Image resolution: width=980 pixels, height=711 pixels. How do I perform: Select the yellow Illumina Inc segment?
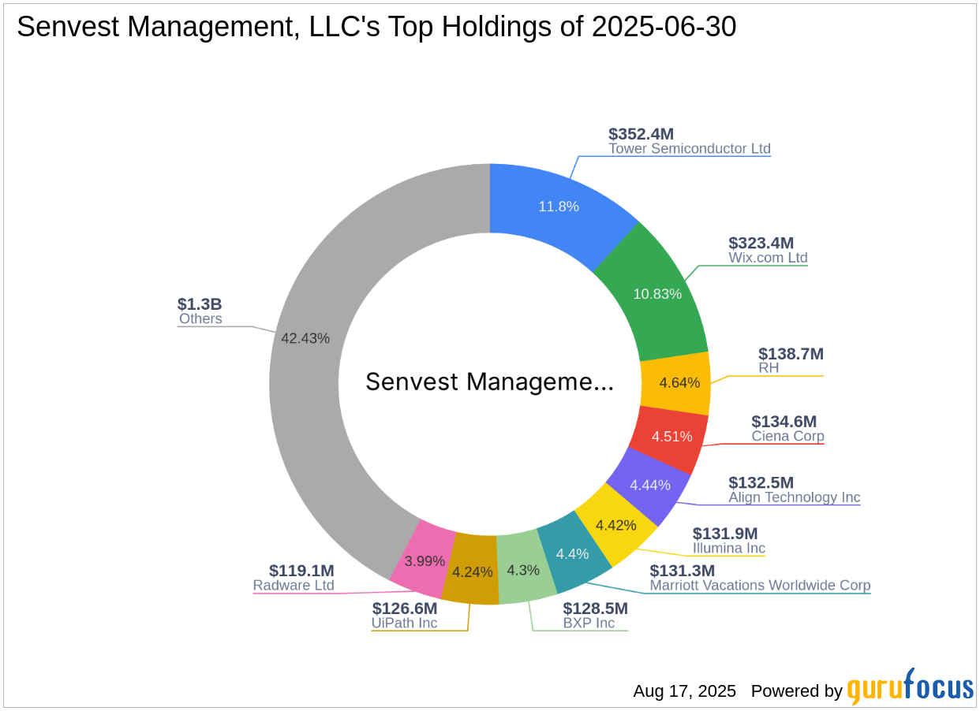coord(616,524)
